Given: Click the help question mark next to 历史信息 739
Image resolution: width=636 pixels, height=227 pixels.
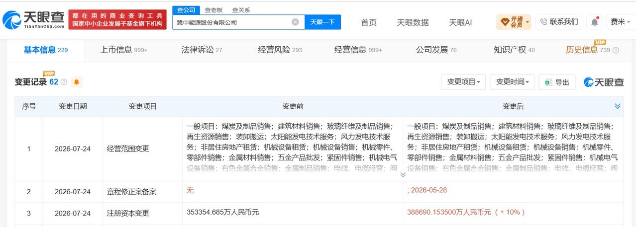Looking at the screenshot, I should point(616,50).
